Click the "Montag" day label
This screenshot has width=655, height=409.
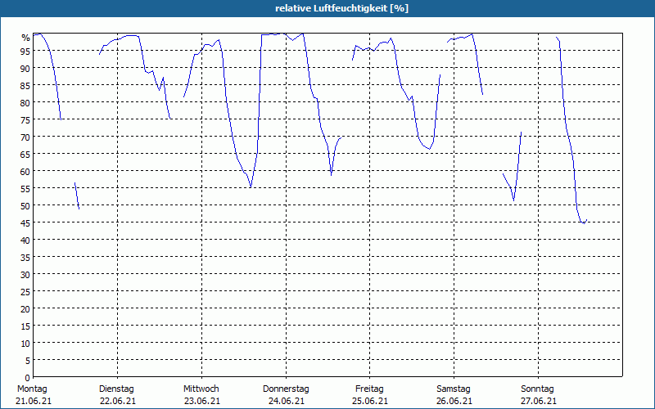[x=32, y=389]
